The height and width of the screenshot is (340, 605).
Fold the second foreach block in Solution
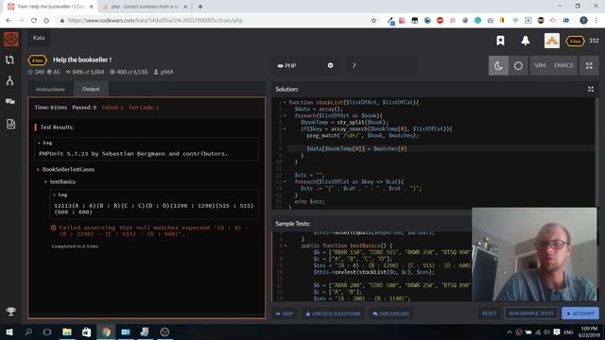click(x=285, y=181)
